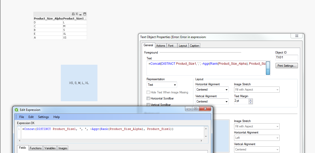Open expression editor via ellipsis button

[268, 68]
